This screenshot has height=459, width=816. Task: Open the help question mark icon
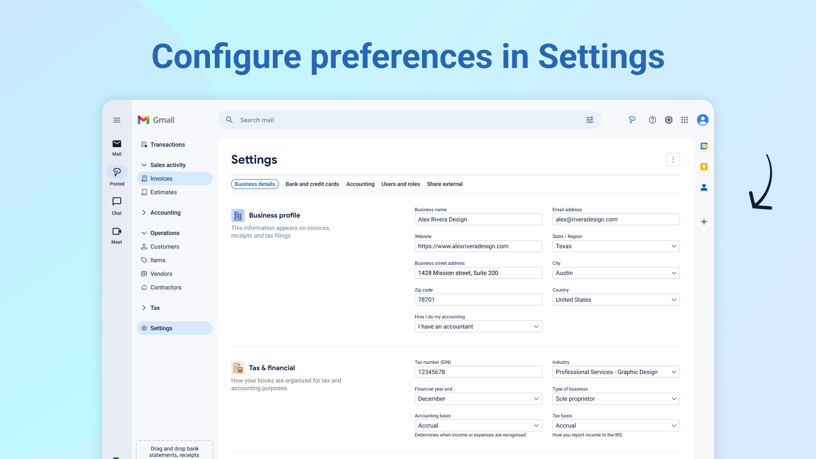click(652, 120)
